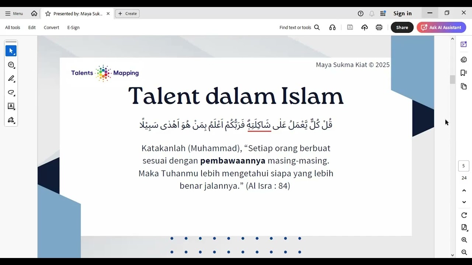472x265 pixels.
Task: Open the comments panel icon
Action: 464,60
